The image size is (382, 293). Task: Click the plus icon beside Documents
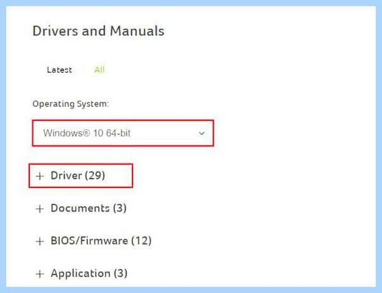[39, 209]
